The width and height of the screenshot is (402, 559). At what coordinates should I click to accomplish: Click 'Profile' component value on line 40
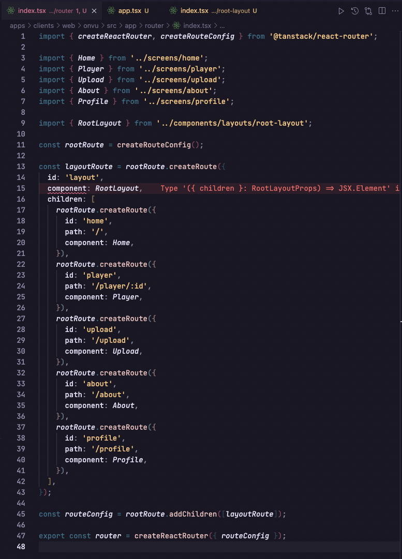click(x=128, y=460)
